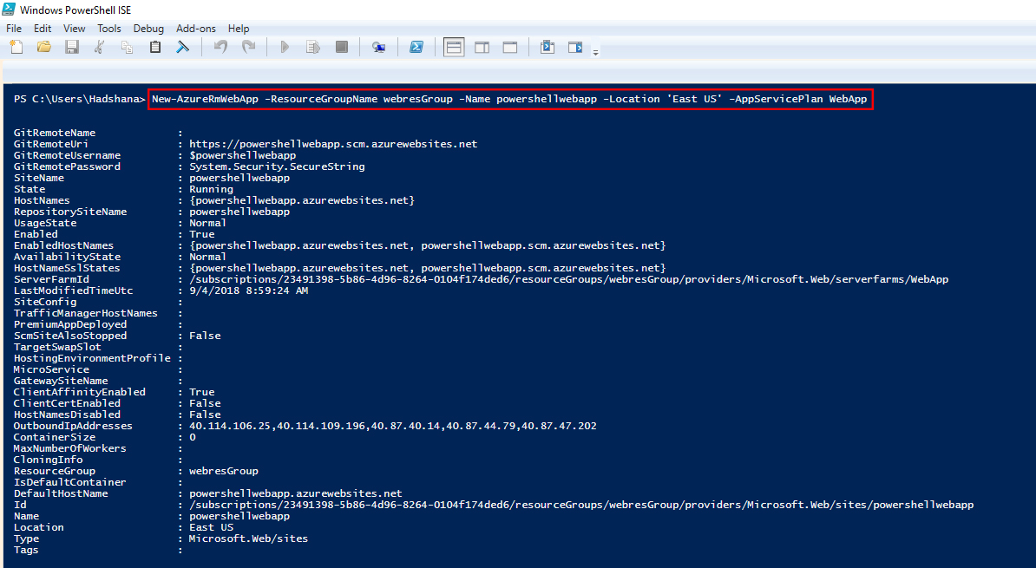Expand the toolbar overflow options arrow
The height and width of the screenshot is (568, 1036).
pyautogui.click(x=595, y=51)
